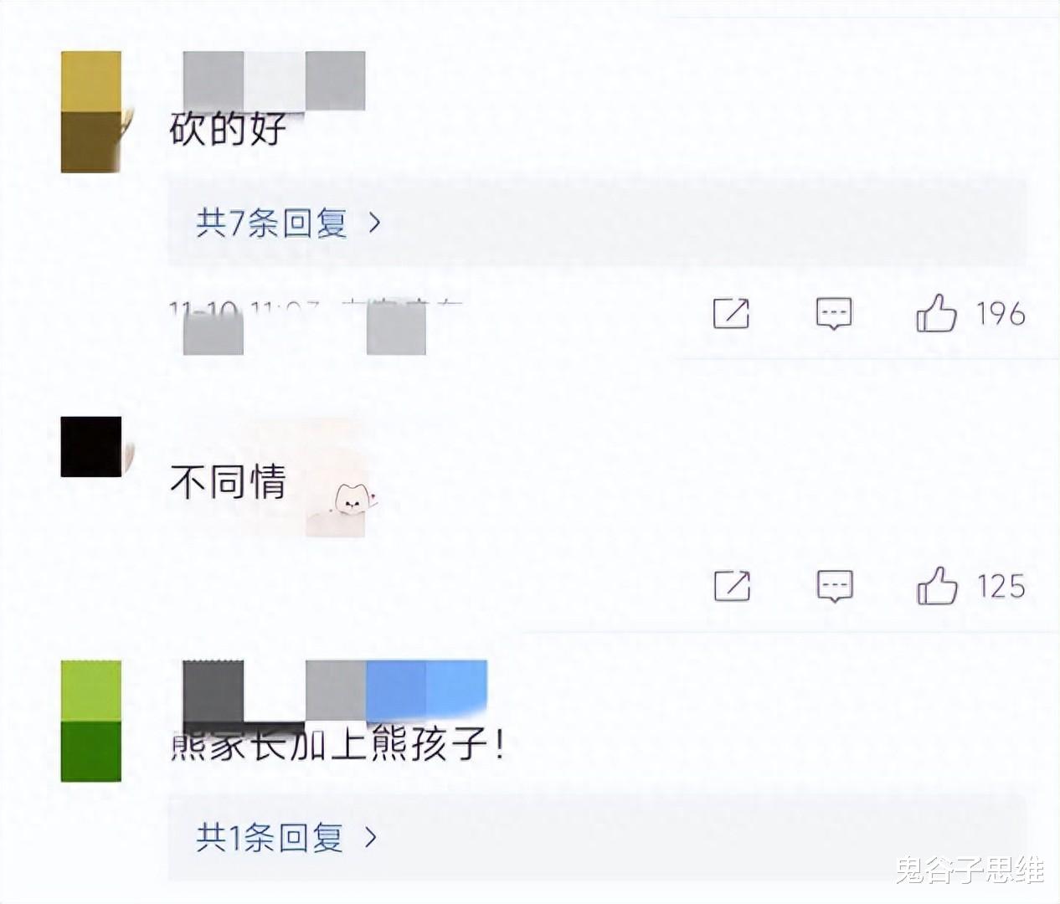Share the "不同情" comment
1060x904 pixels.
tap(732, 585)
